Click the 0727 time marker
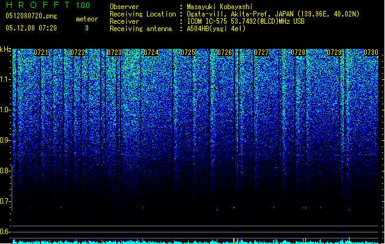The height and width of the screenshot is (244, 385). [x=261, y=52]
